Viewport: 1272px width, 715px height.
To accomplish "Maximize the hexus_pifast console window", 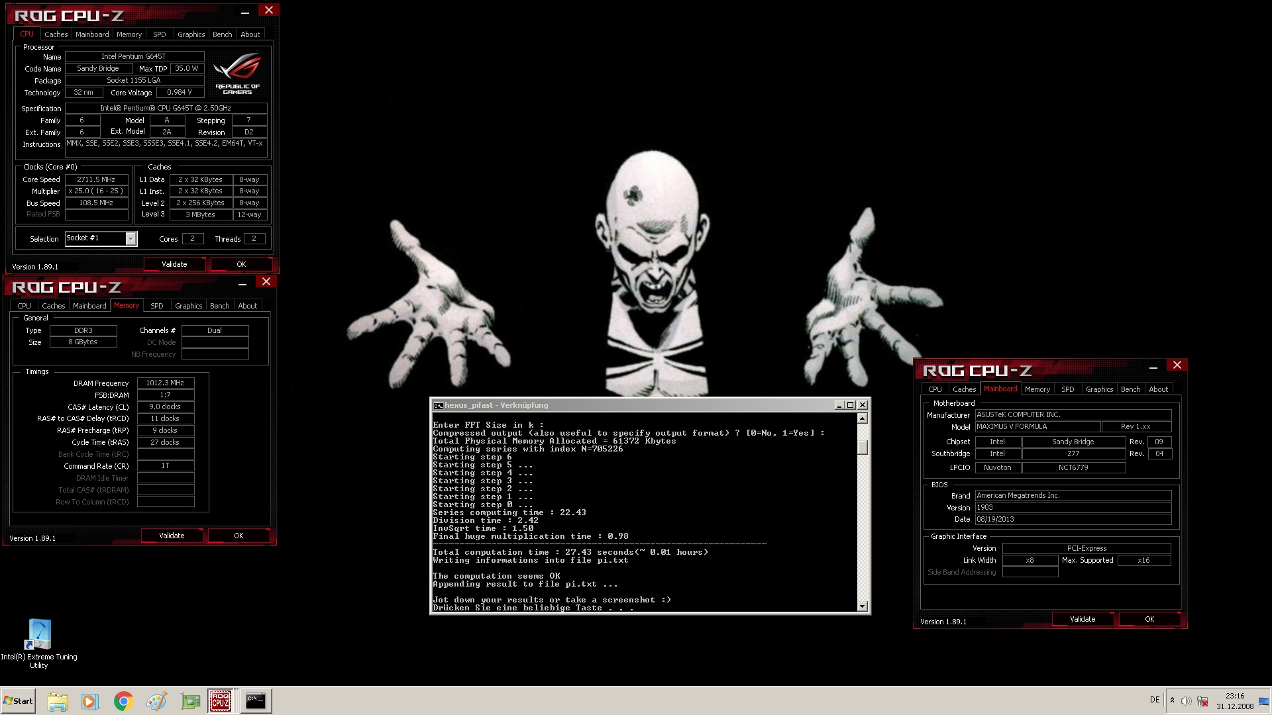I will (x=851, y=405).
